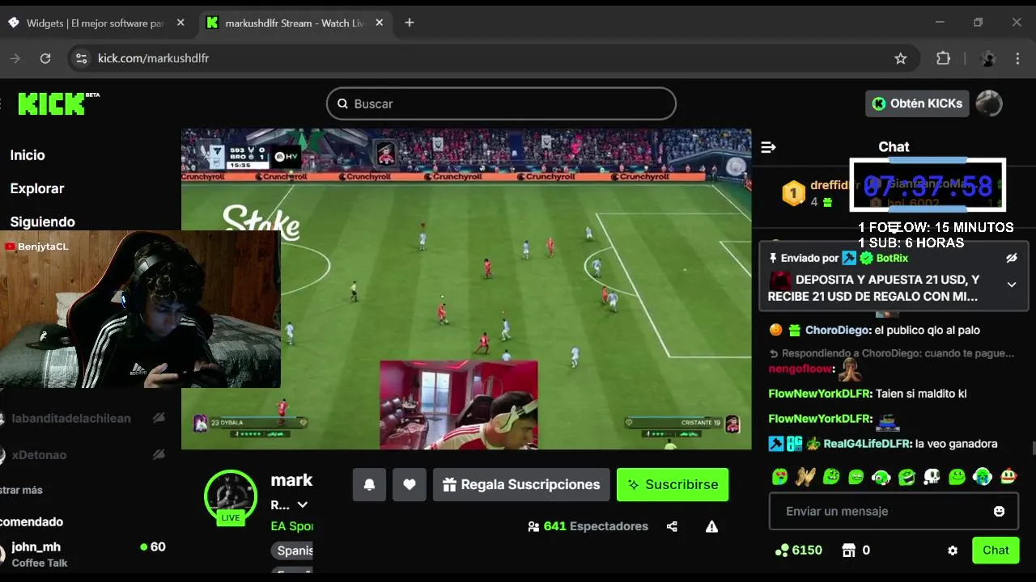Reload the page

coord(45,58)
